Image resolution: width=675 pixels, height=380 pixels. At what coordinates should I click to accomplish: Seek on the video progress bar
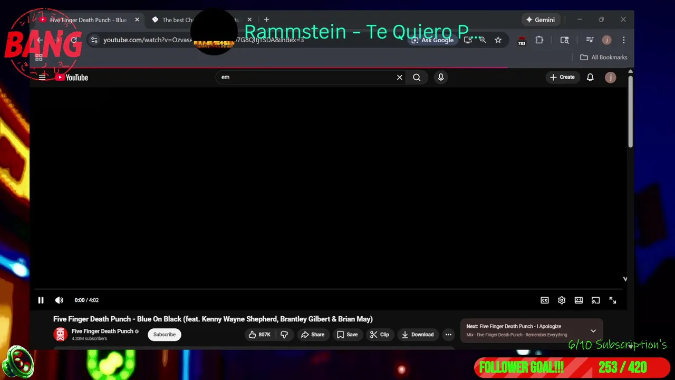tap(327, 289)
